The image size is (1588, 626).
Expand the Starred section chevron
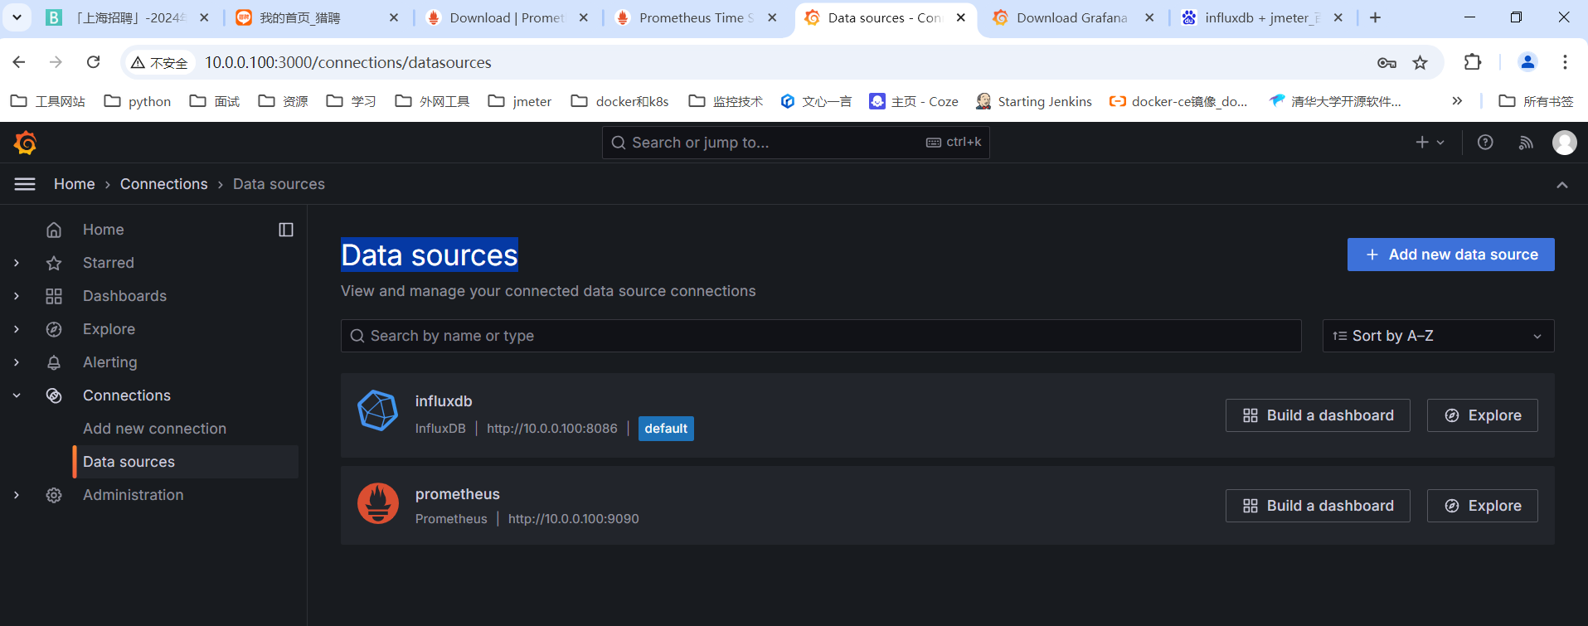[x=17, y=263]
